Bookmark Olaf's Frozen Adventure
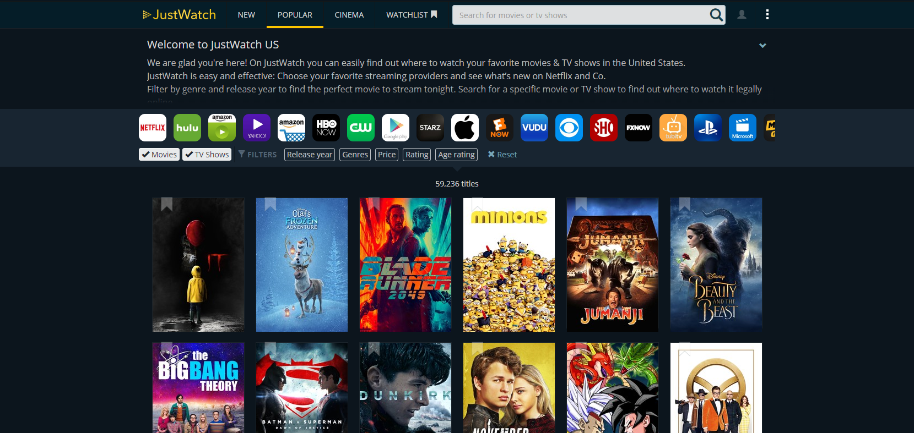 coord(270,204)
